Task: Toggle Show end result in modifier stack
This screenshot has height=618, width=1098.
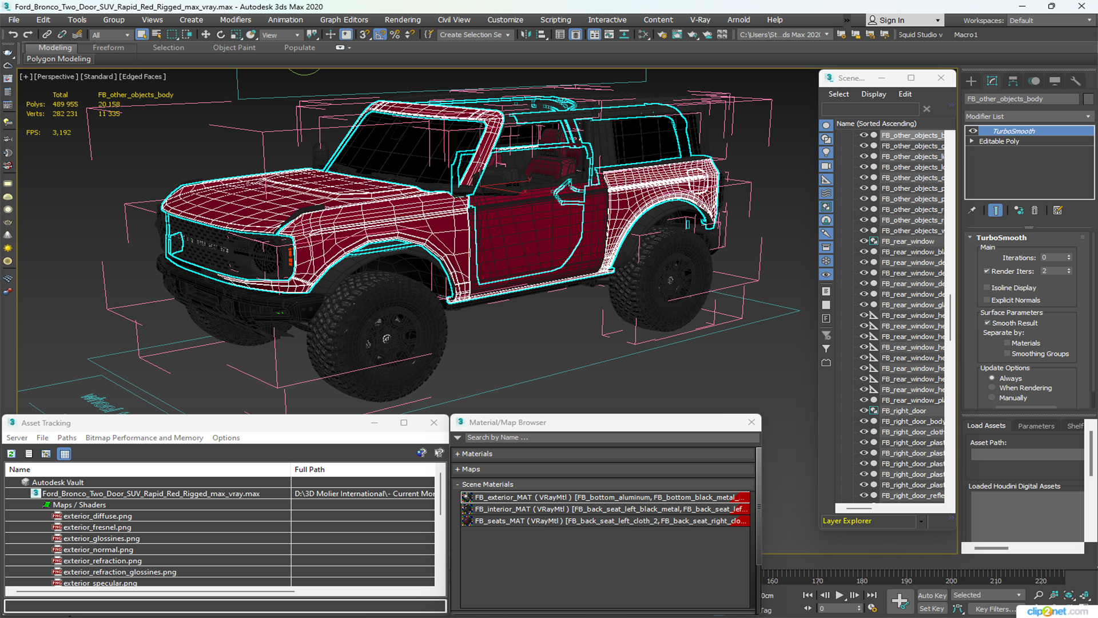Action: pyautogui.click(x=996, y=211)
